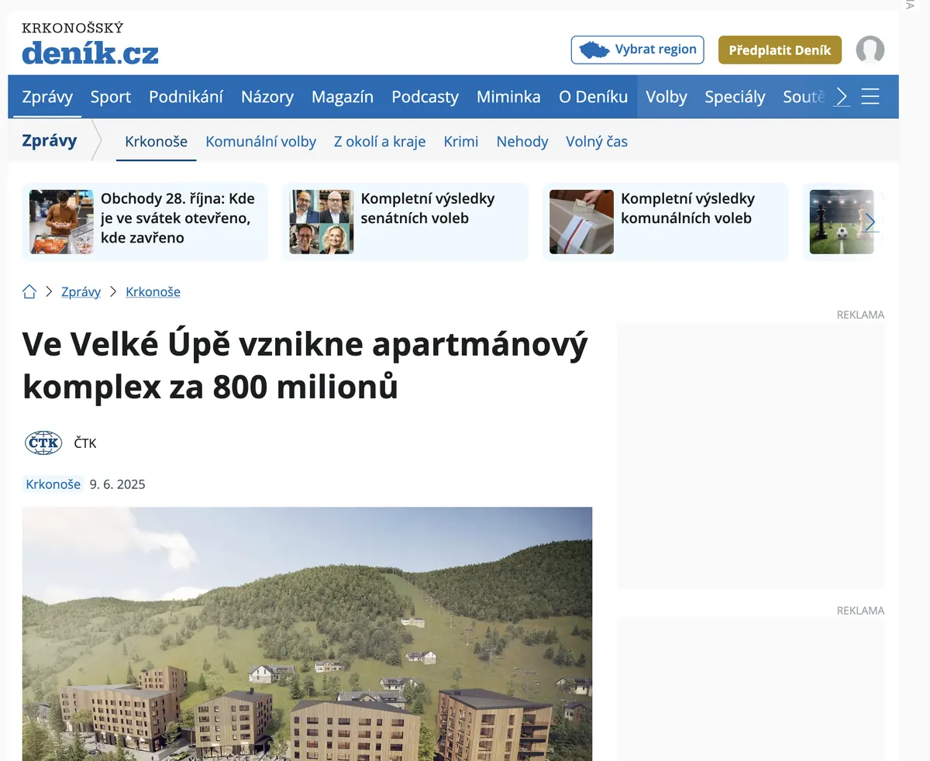The image size is (930, 761).
Task: Open the Podcasty menu item
Action: [425, 97]
